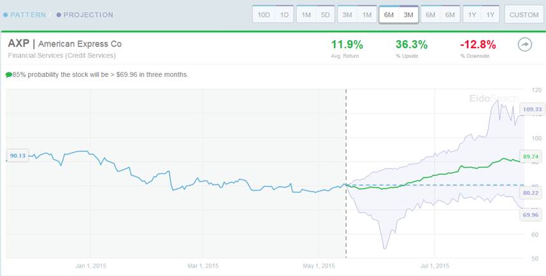The width and height of the screenshot is (546, 276).
Task: Click the Mar 1, 2015 axis label
Action: pyautogui.click(x=203, y=266)
